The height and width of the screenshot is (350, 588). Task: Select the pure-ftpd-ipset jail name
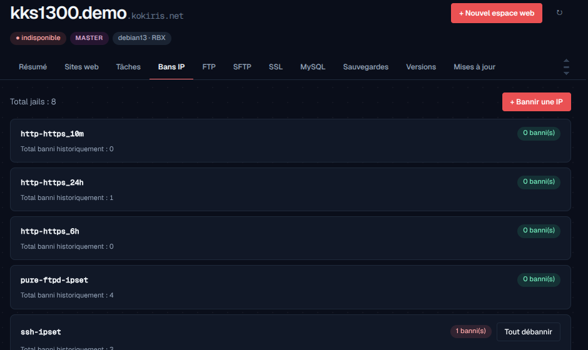(x=54, y=280)
